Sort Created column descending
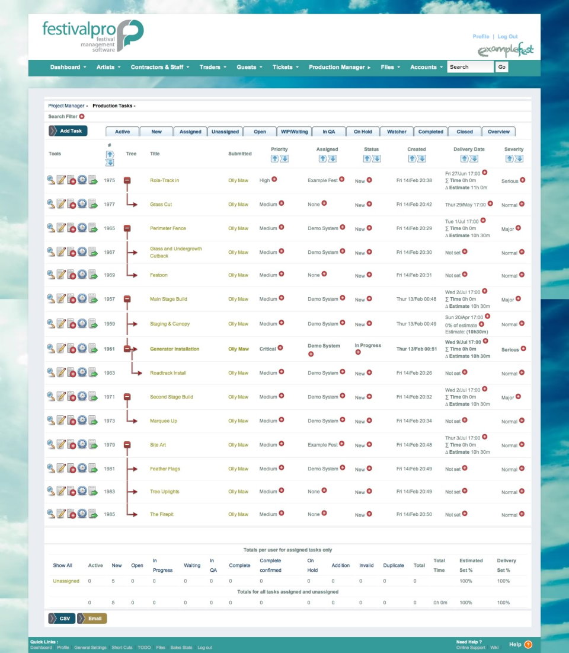The height and width of the screenshot is (653, 569). [422, 158]
